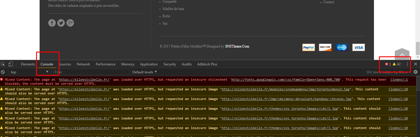The height and width of the screenshot is (137, 420).
Task: Click the Cirrus payment logo
Action: (x=342, y=47)
